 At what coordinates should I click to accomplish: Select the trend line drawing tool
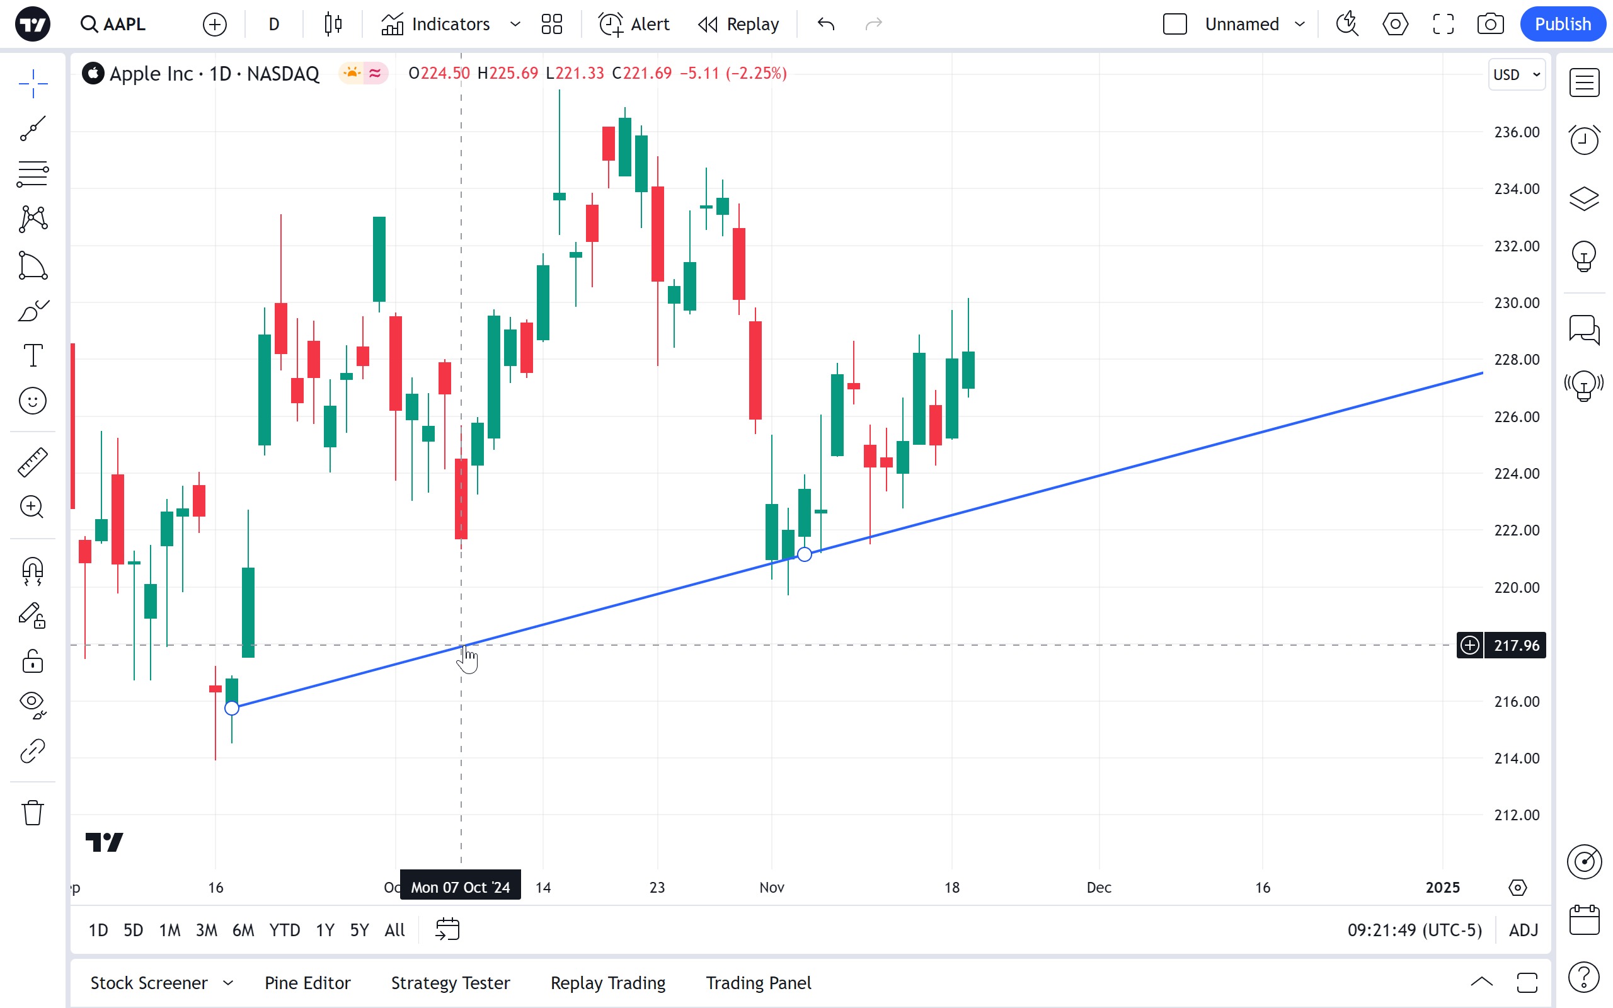pyautogui.click(x=32, y=129)
